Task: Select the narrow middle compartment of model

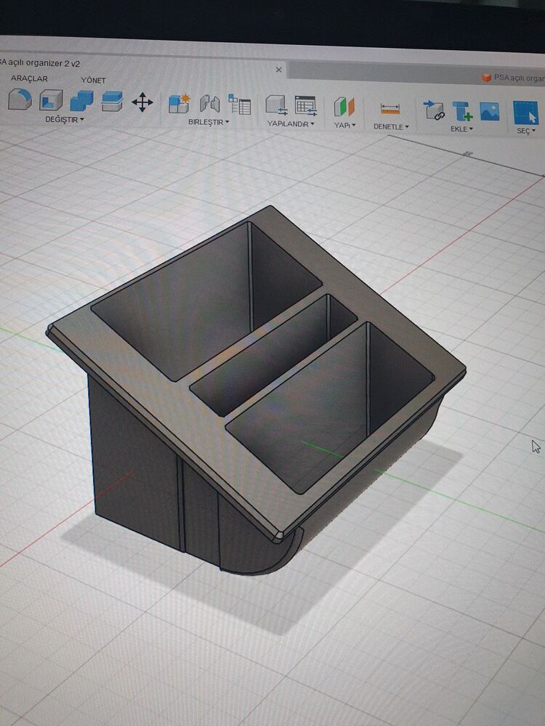Action: click(273, 354)
